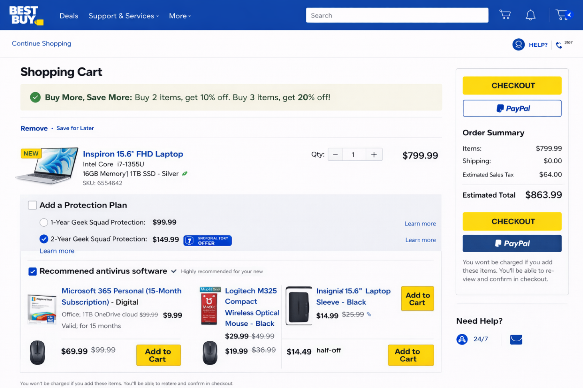Select the PayPal payment option
The height and width of the screenshot is (388, 583).
pos(512,108)
